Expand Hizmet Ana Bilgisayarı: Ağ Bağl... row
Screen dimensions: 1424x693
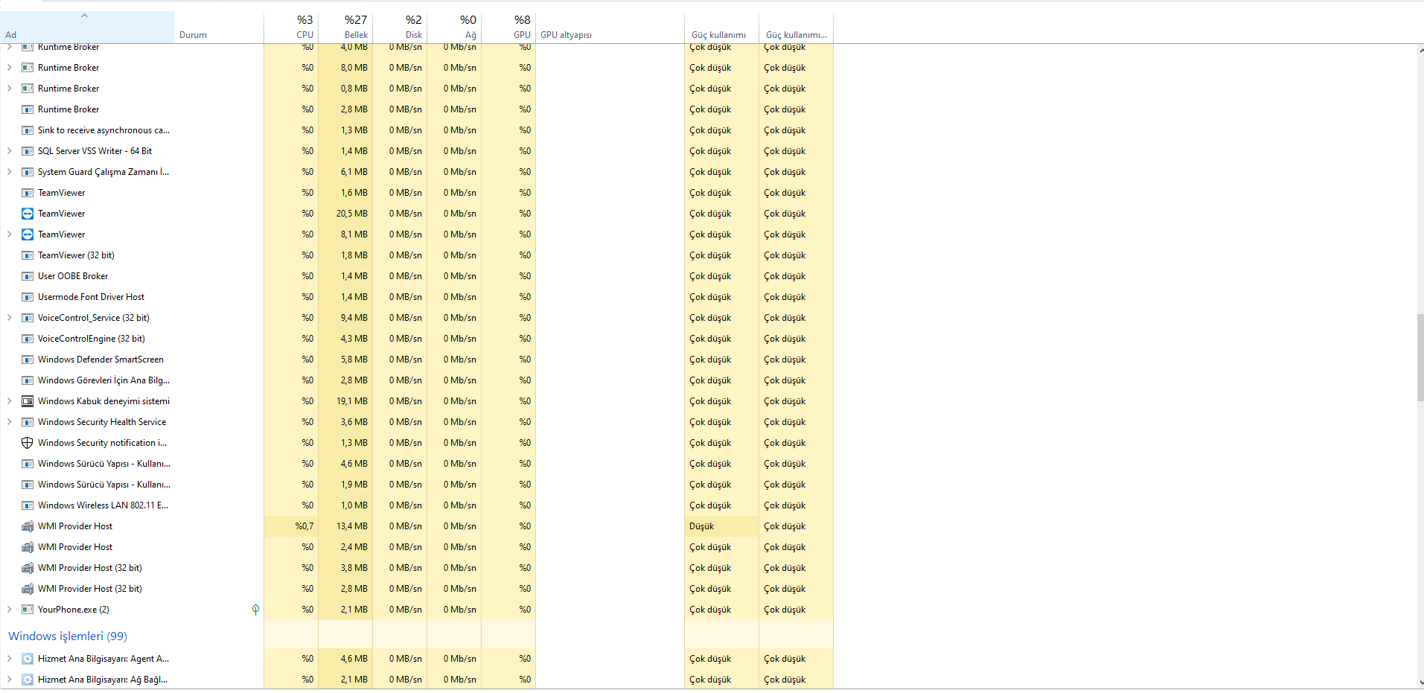[9, 680]
